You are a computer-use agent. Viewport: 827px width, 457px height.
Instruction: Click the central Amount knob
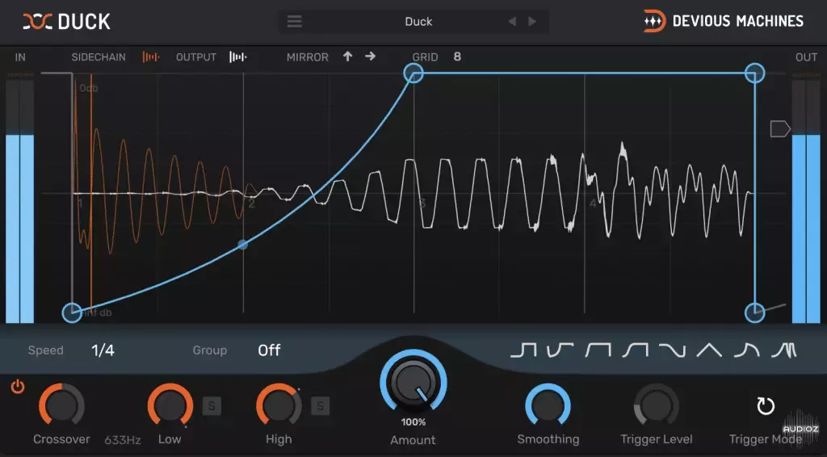pos(413,382)
